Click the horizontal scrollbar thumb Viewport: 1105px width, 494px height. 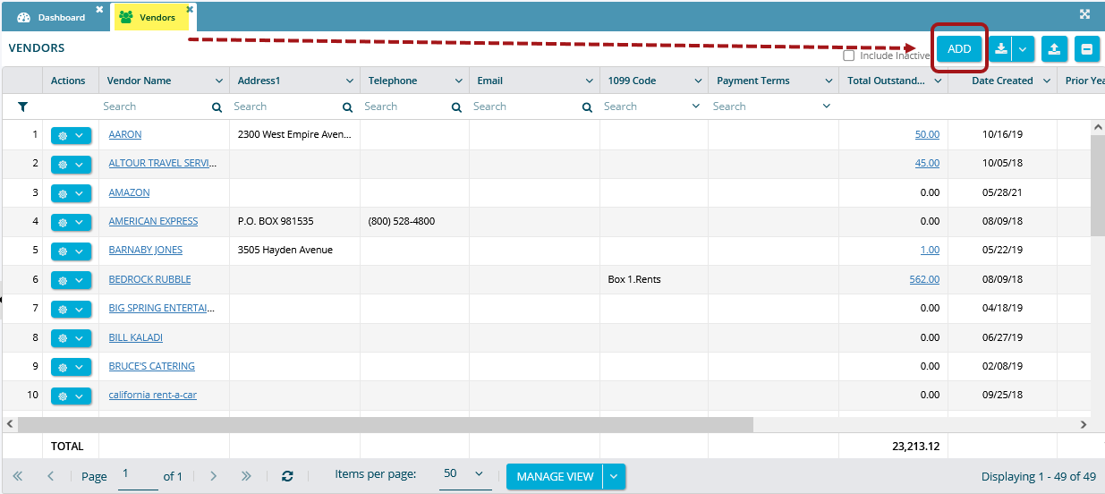pos(386,424)
